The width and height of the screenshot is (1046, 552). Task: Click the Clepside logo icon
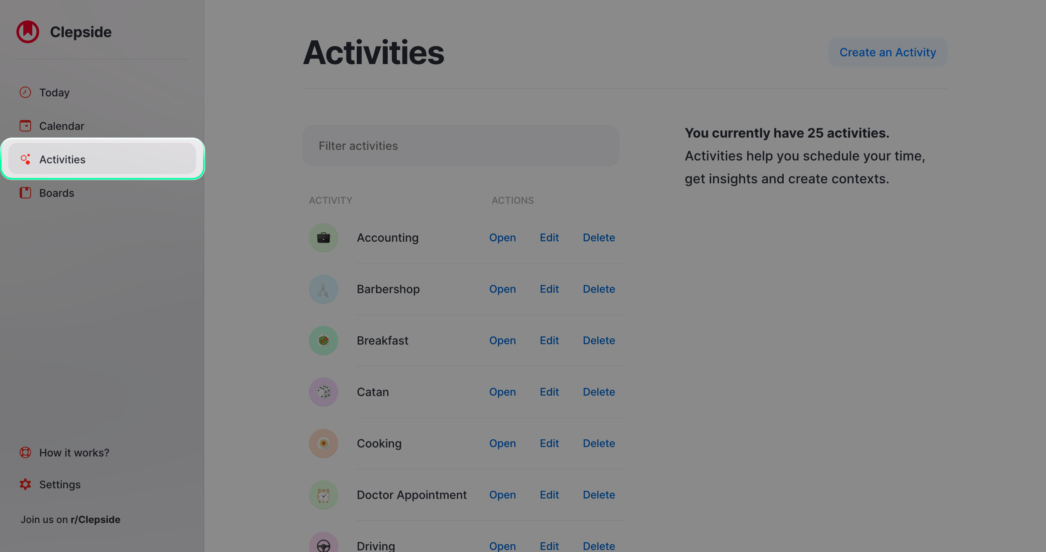[x=27, y=31]
